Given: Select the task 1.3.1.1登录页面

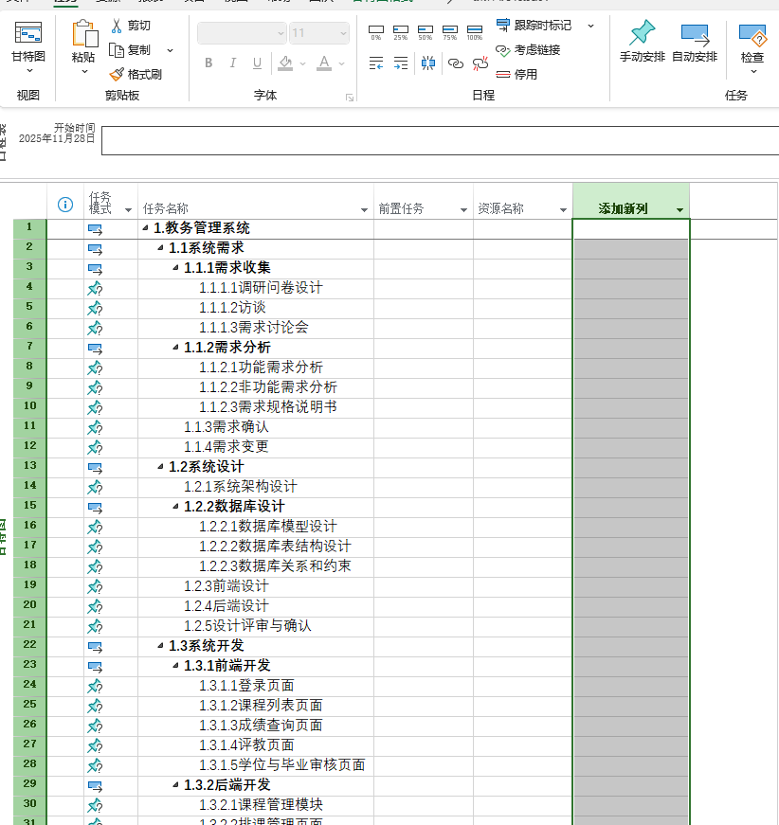Looking at the screenshot, I should pyautogui.click(x=246, y=686).
